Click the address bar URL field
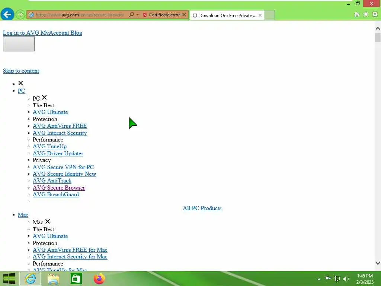Viewport: 381px width, 286px height. [x=80, y=15]
